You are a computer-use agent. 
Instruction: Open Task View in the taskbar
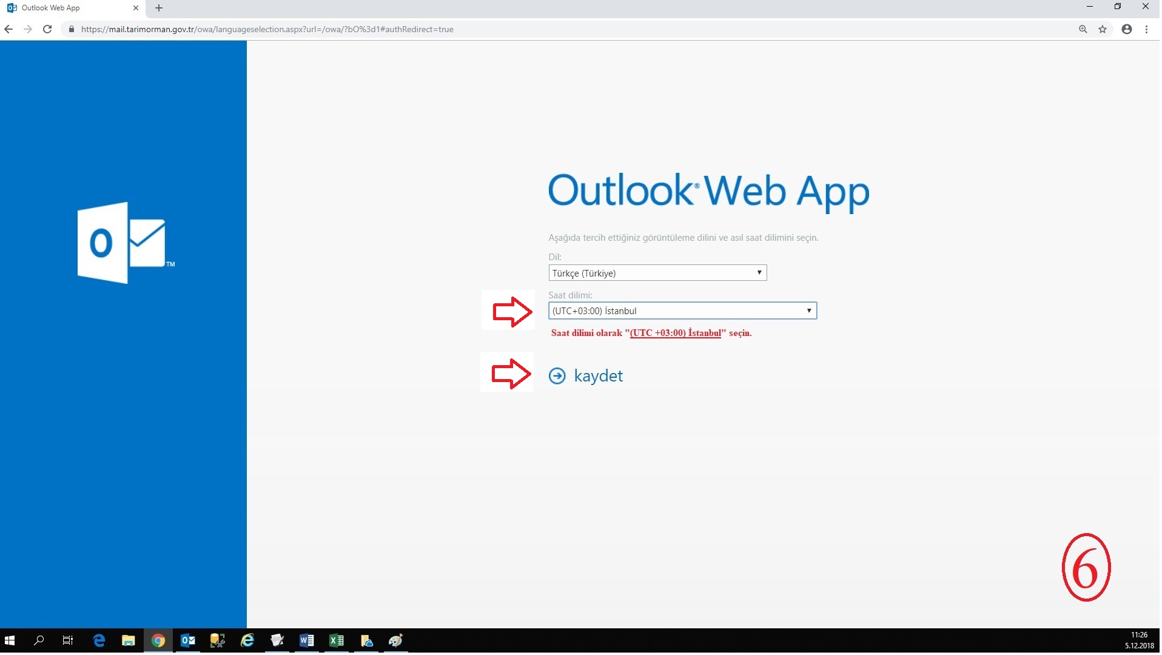point(68,640)
